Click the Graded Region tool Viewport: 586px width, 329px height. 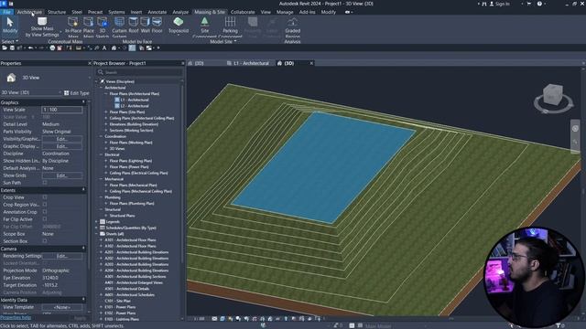click(x=293, y=27)
